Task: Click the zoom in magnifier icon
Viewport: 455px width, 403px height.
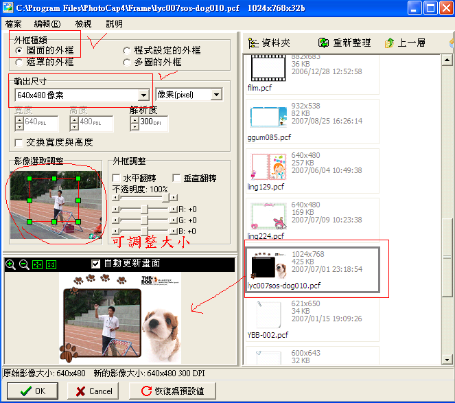Action: point(10,264)
